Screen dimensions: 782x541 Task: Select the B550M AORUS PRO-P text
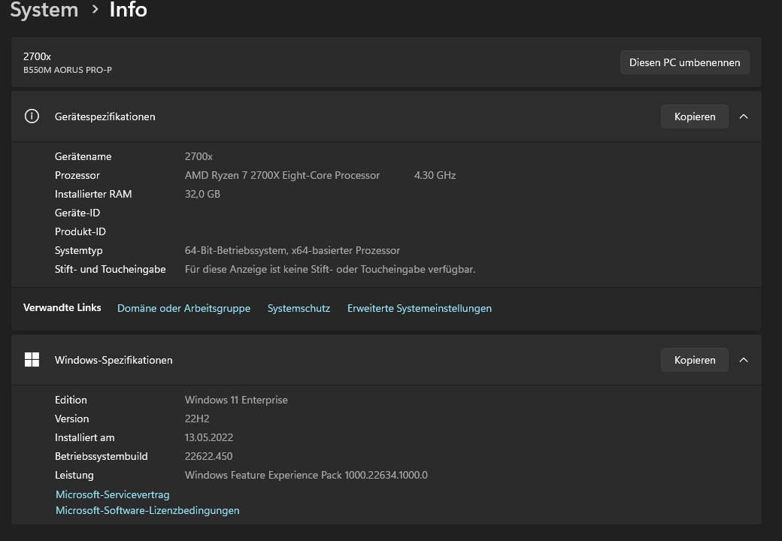tap(68, 70)
